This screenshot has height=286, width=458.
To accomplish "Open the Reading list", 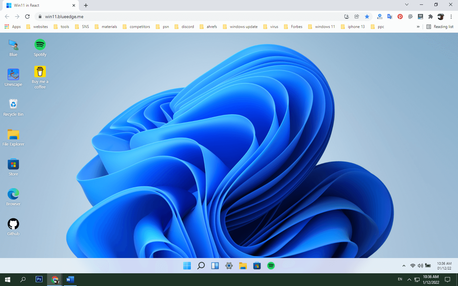I will [440, 27].
